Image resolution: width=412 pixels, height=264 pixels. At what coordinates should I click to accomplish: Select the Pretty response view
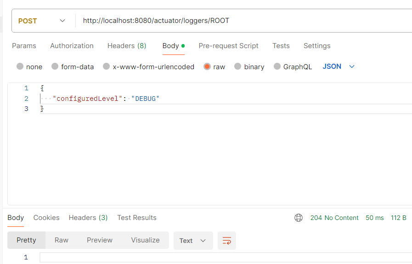(x=26, y=240)
